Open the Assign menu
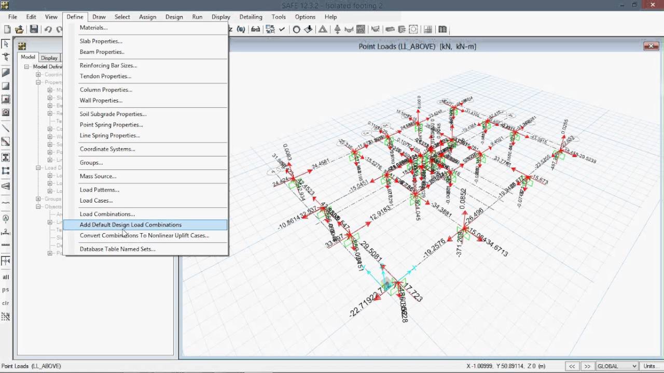The image size is (664, 373). pos(147,17)
